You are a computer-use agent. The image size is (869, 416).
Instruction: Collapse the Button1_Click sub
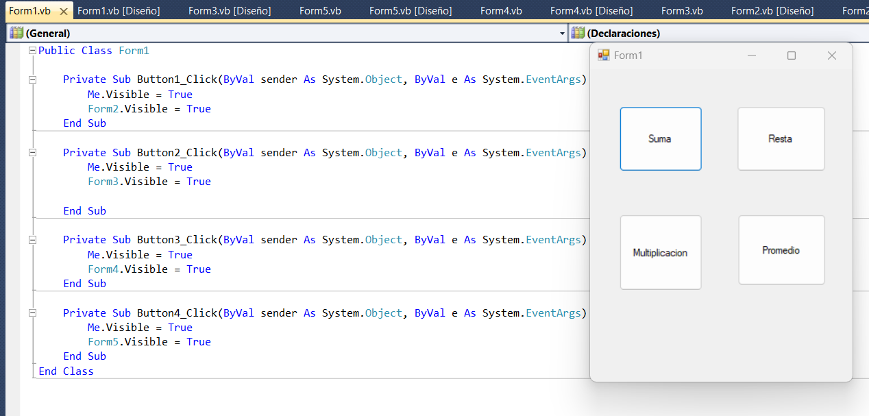(32, 79)
